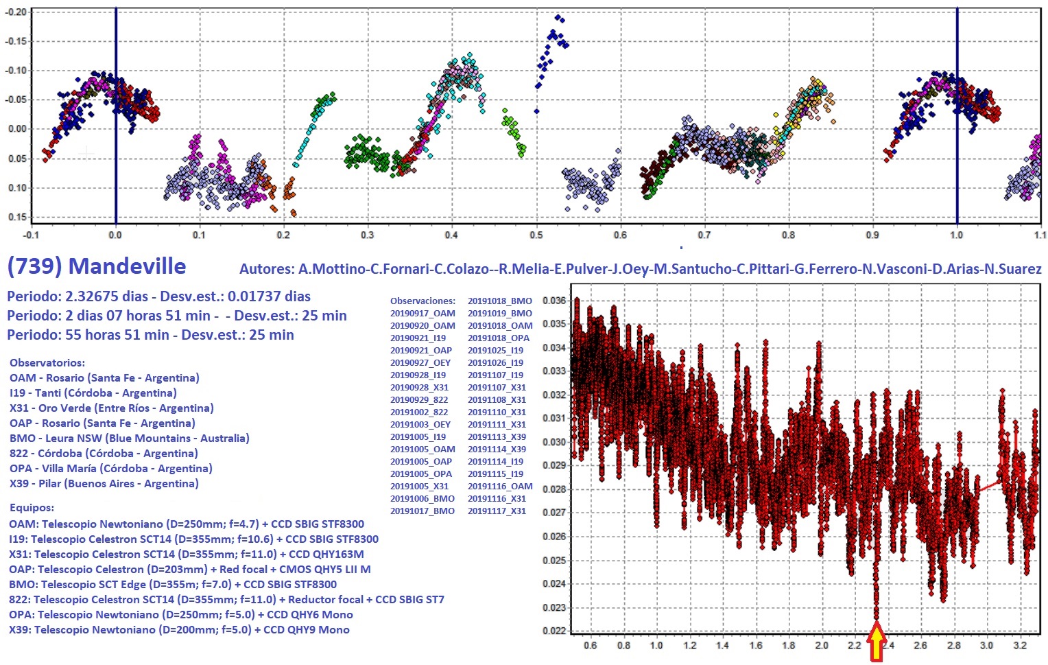Click observation entry "20190921_I19"
Screen dimensions: 1048x665
[x=418, y=338]
